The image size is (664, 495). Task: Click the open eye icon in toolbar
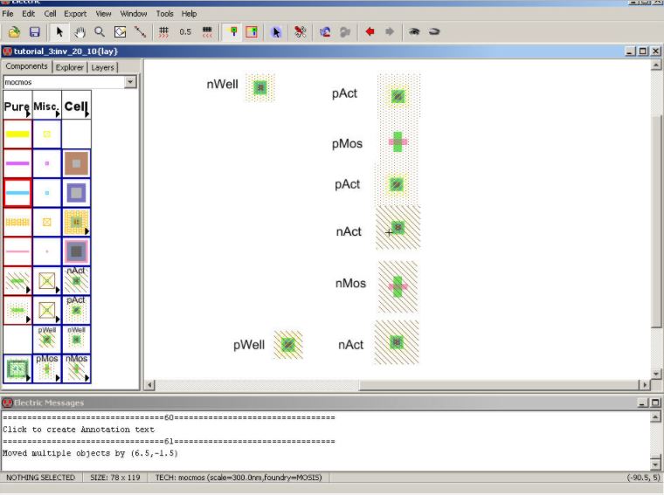(x=414, y=31)
